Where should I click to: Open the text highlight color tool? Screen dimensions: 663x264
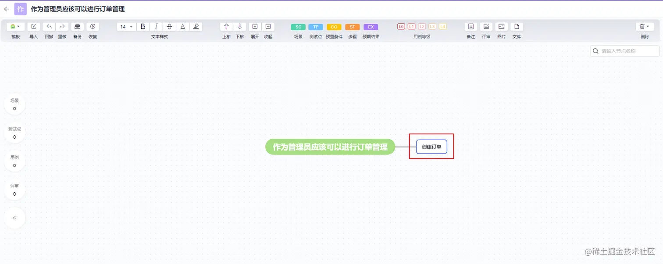tap(196, 27)
